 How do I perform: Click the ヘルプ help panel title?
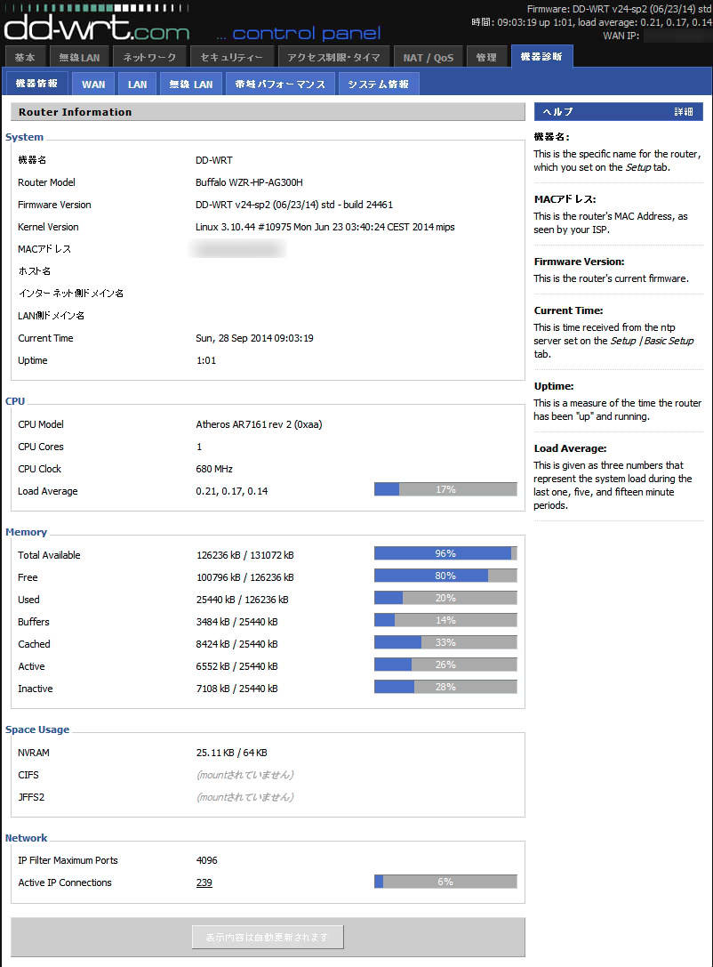pyautogui.click(x=557, y=111)
